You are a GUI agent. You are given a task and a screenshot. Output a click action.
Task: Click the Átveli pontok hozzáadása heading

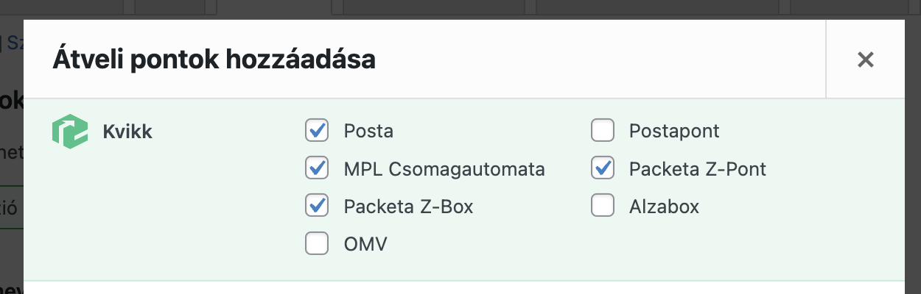214,60
